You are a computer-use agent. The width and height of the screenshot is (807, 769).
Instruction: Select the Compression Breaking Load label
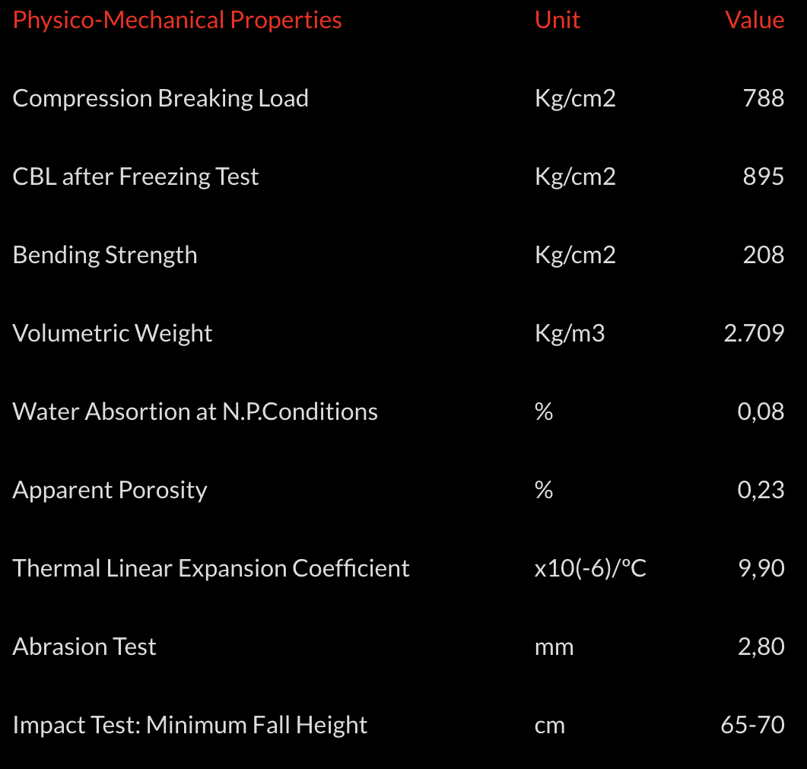click(160, 98)
